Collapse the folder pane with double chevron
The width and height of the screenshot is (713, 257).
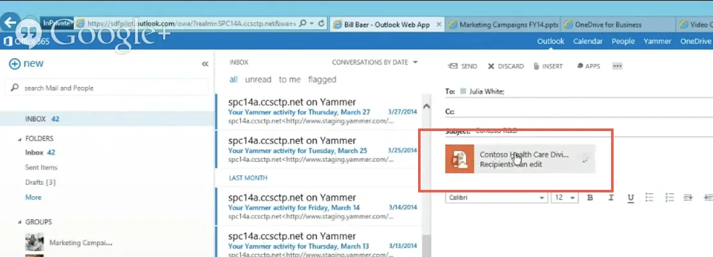tap(205, 64)
